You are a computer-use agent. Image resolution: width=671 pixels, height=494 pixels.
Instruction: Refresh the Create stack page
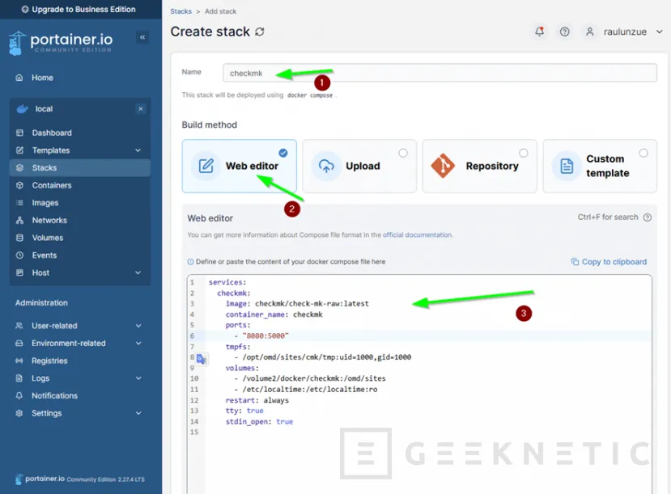[260, 32]
